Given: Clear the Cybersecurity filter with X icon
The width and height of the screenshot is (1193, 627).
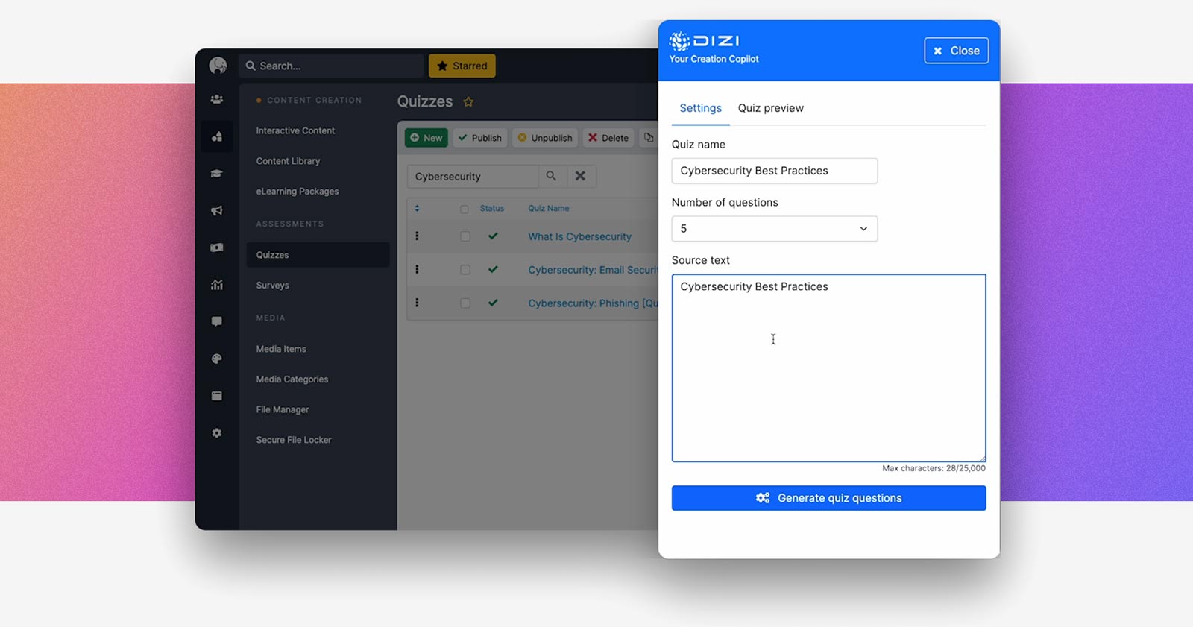Looking at the screenshot, I should pyautogui.click(x=580, y=177).
